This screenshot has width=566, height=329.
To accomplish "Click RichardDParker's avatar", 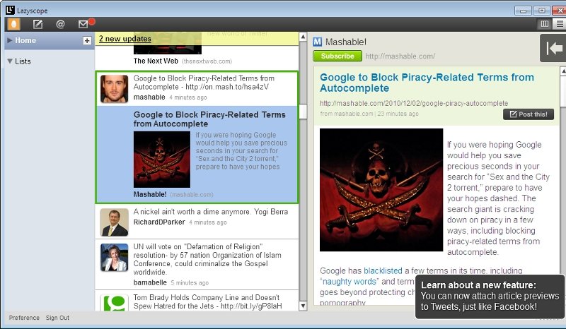I will tap(114, 222).
